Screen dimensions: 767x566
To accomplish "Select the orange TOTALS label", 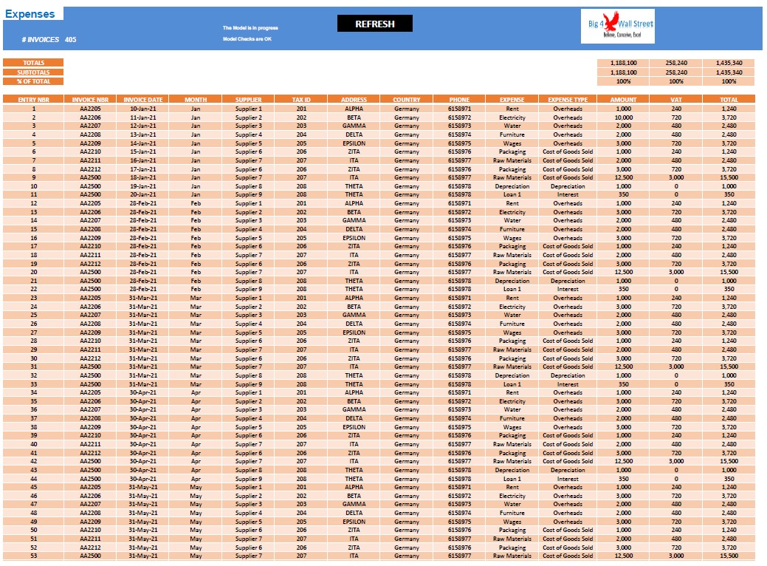I will [33, 63].
